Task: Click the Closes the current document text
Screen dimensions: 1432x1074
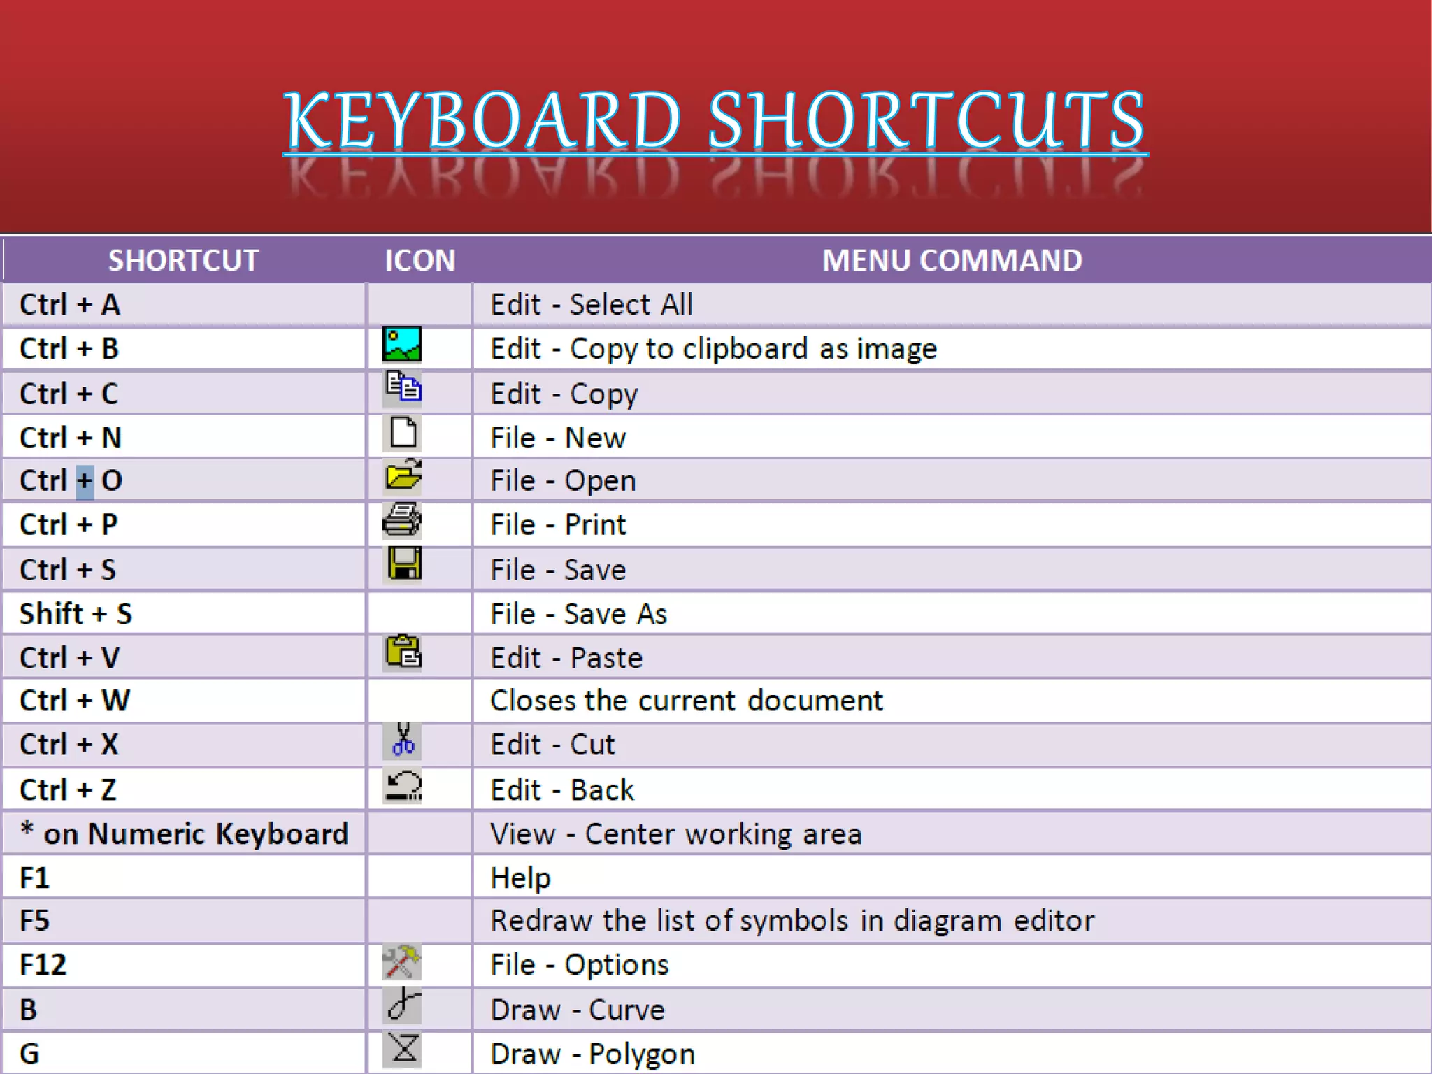Action: point(686,701)
